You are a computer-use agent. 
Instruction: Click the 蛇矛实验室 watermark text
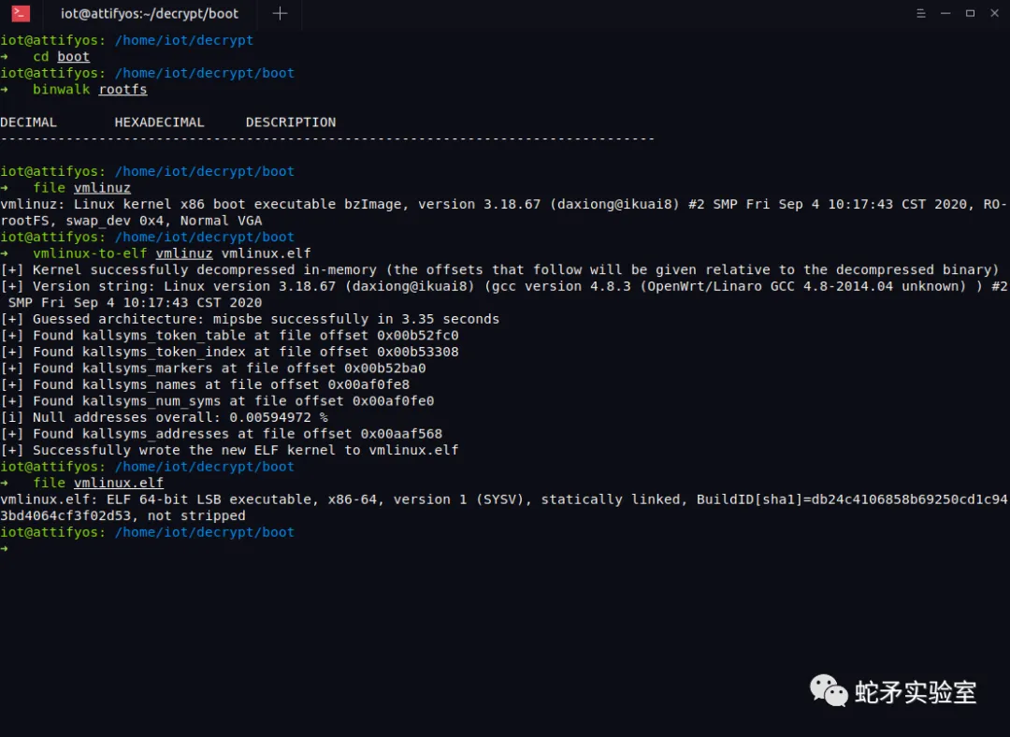click(x=912, y=692)
